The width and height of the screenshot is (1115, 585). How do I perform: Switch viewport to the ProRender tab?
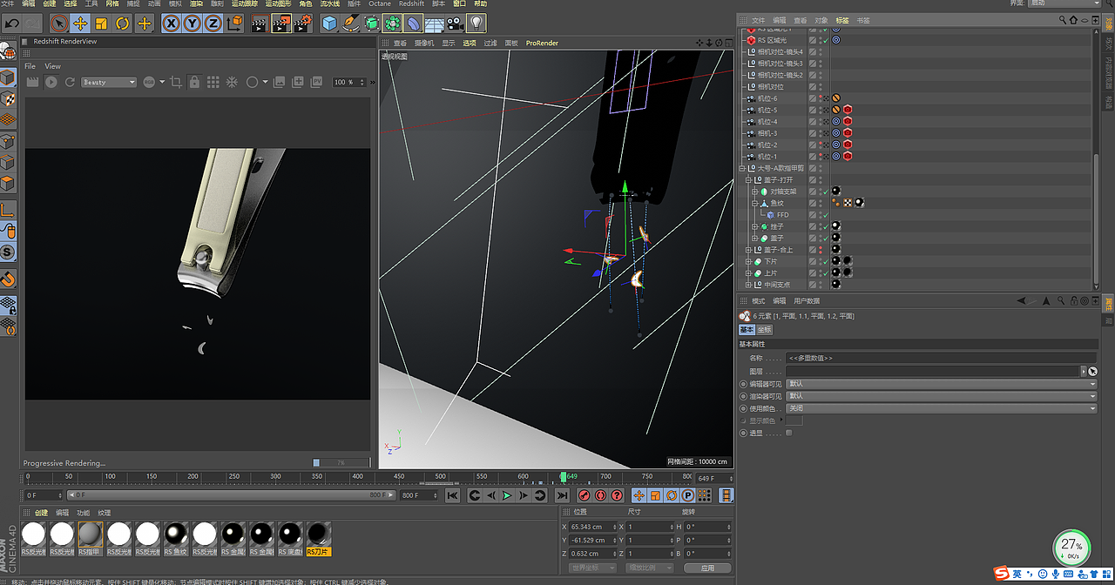click(x=541, y=43)
